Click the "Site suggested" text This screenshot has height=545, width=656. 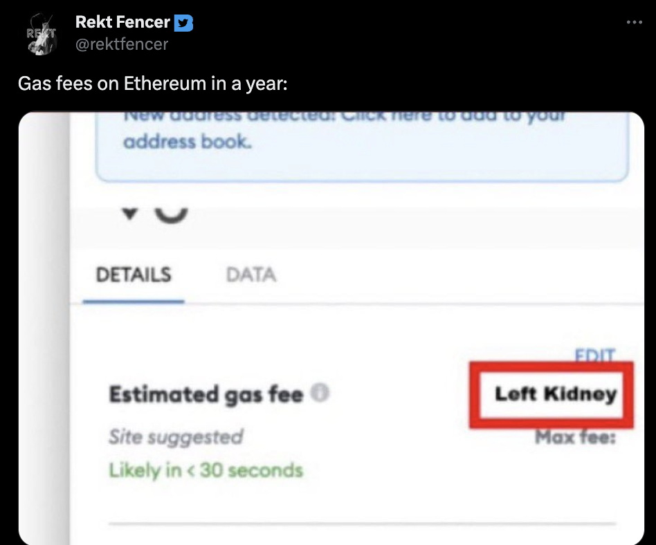(x=176, y=436)
